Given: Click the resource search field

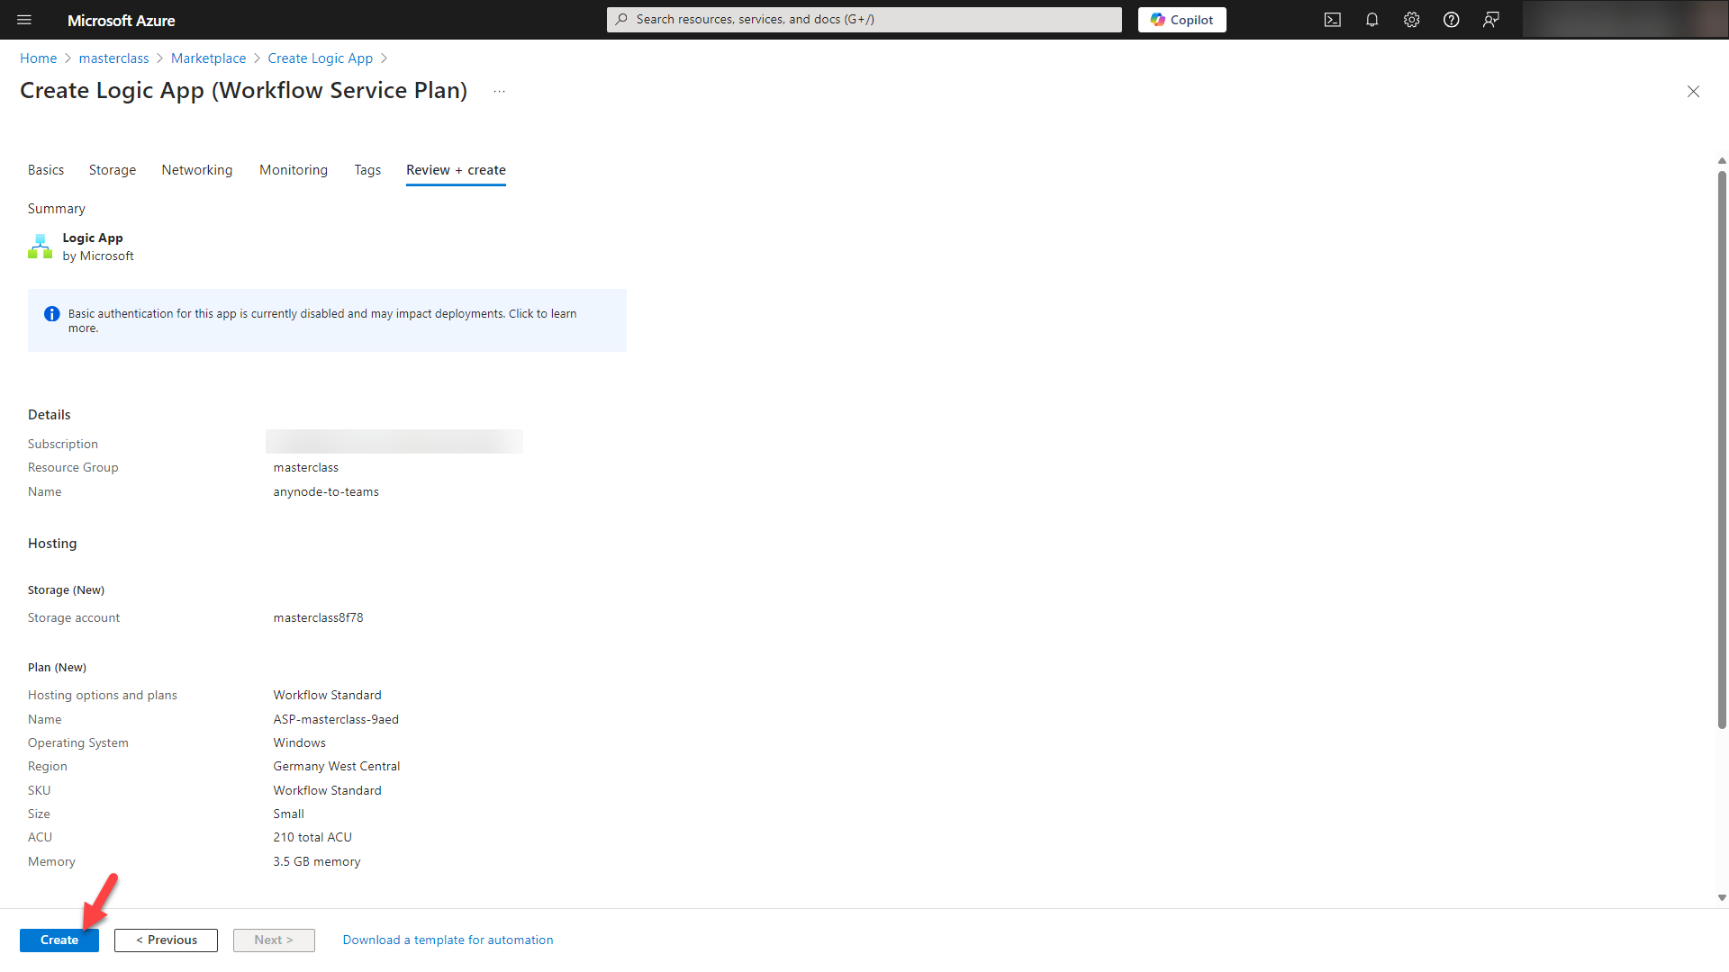Looking at the screenshot, I should pyautogui.click(x=864, y=19).
